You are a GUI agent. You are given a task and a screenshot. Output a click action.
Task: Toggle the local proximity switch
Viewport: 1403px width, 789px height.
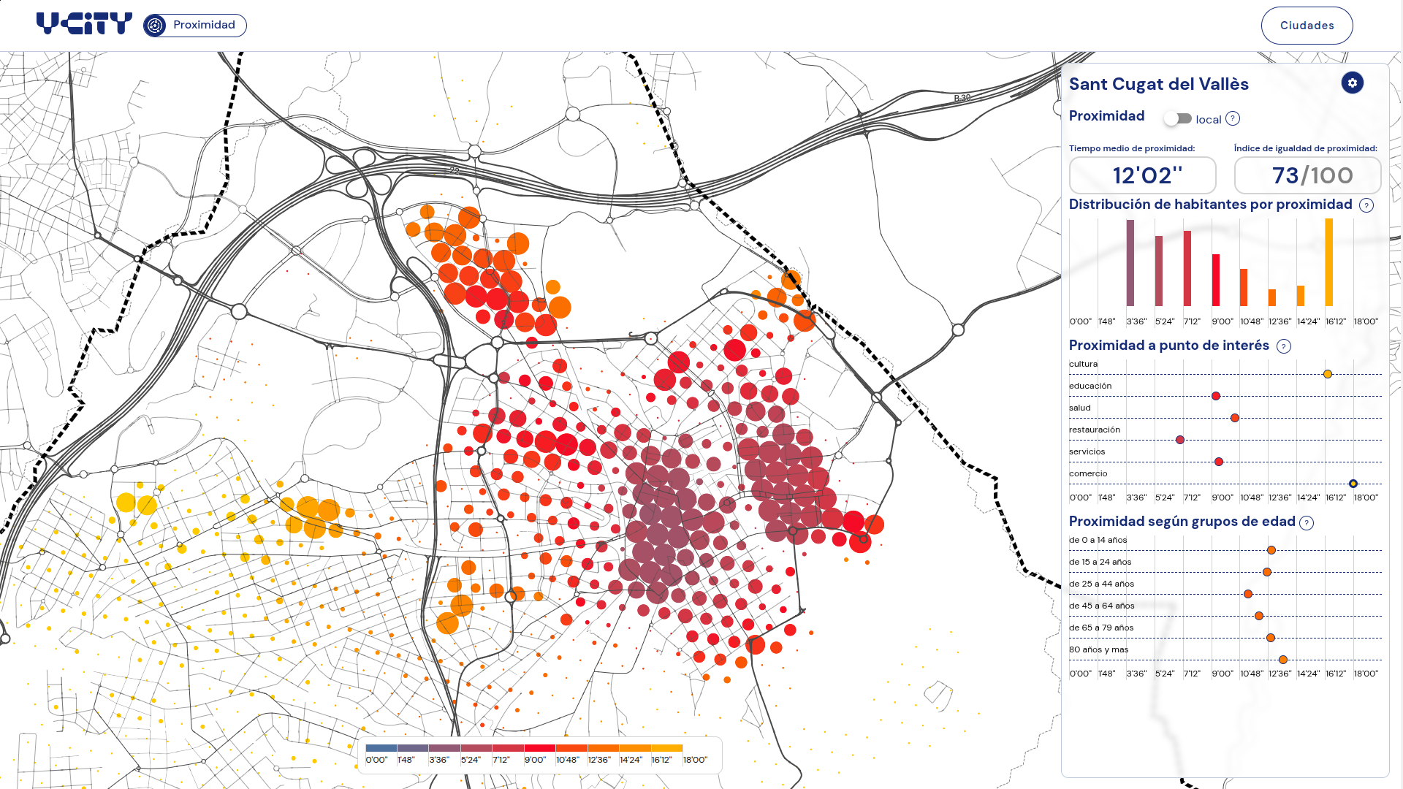coord(1178,118)
